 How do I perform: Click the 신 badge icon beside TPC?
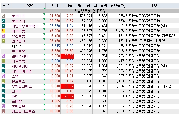click(x=3, y=96)
